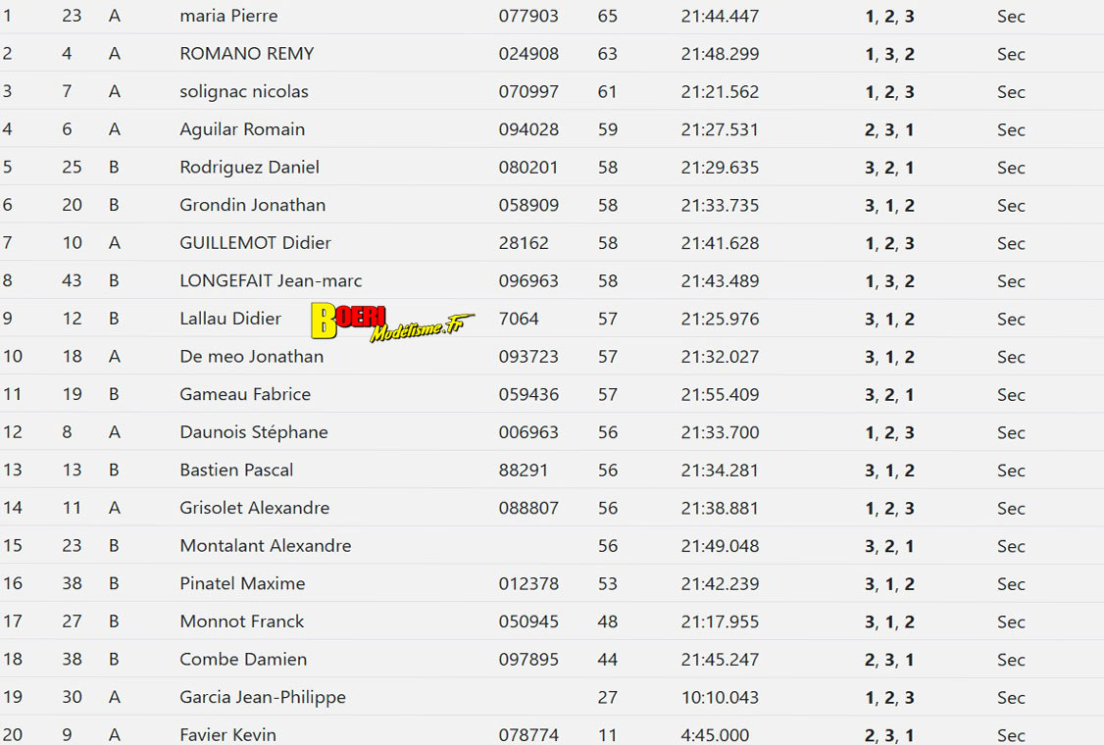
Task: Click Gameau Fabrice's time 21:55.409
Action: pos(720,394)
